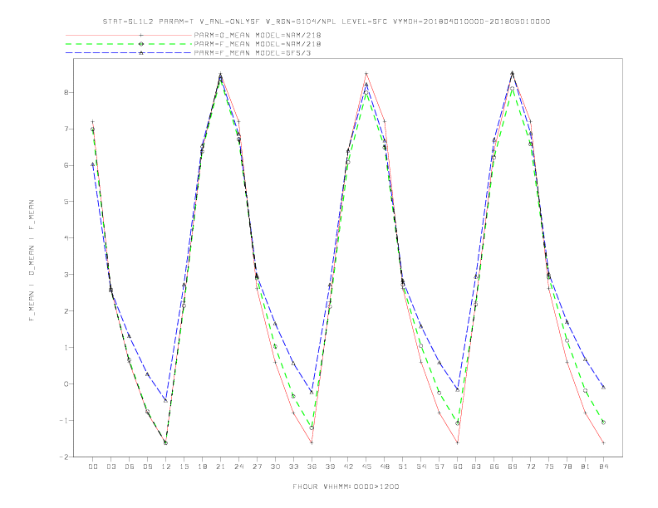Viewport: 658px width, 508px height.
Task: Click x-axis tick label 54
Action: click(421, 466)
